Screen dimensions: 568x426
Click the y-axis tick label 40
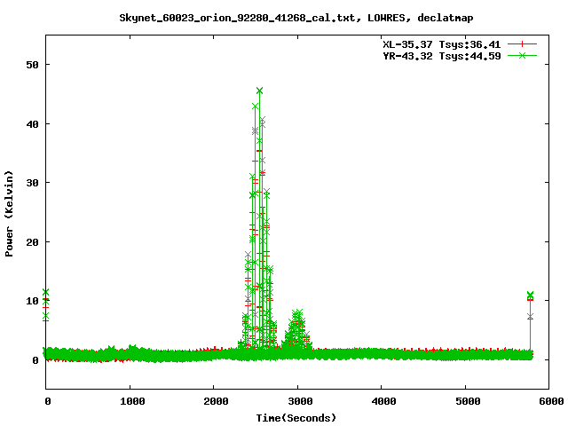(x=32, y=124)
